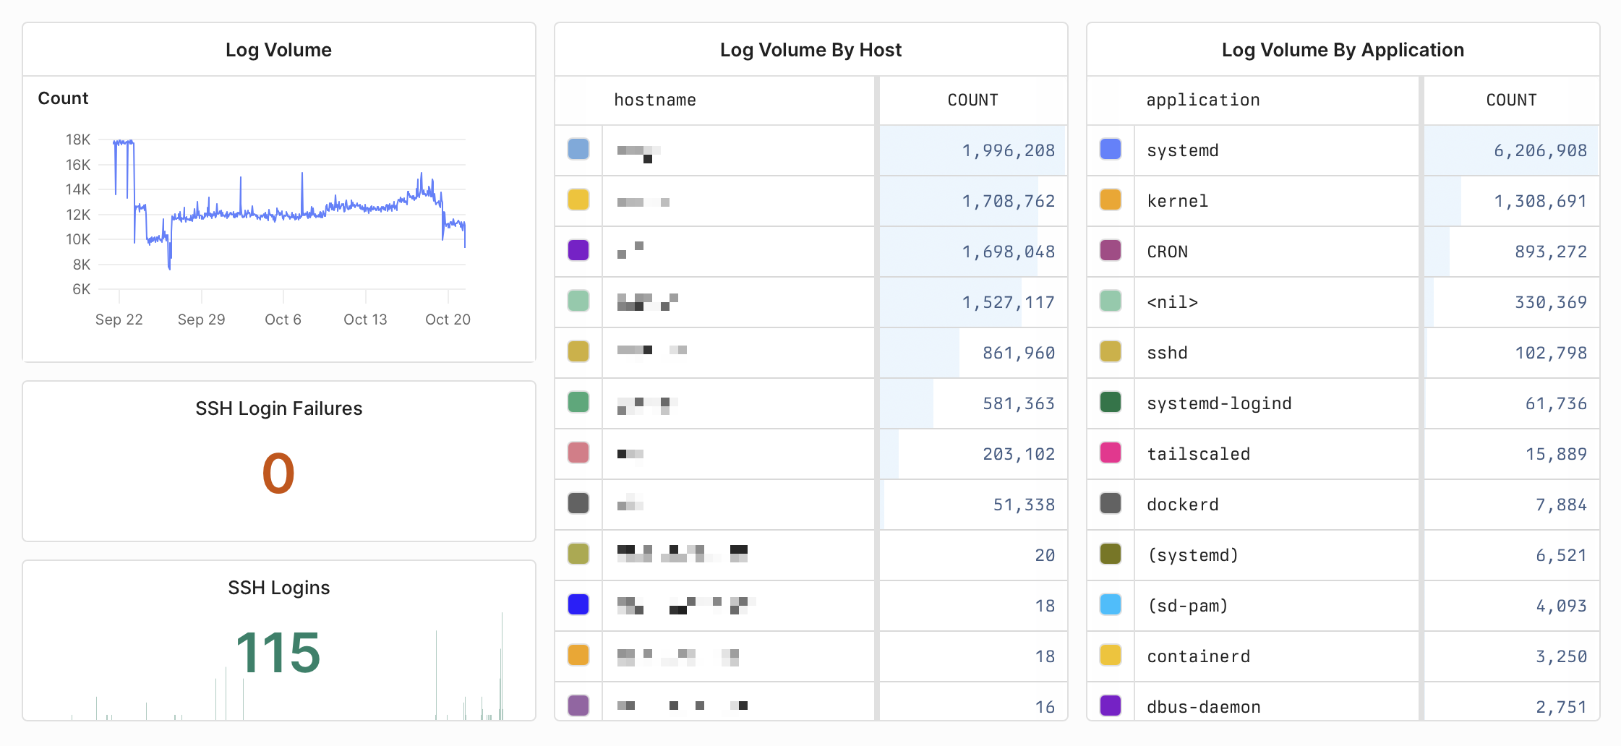Image resolution: width=1621 pixels, height=746 pixels.
Task: Click the CRON row magenta swatch
Action: (x=1109, y=251)
